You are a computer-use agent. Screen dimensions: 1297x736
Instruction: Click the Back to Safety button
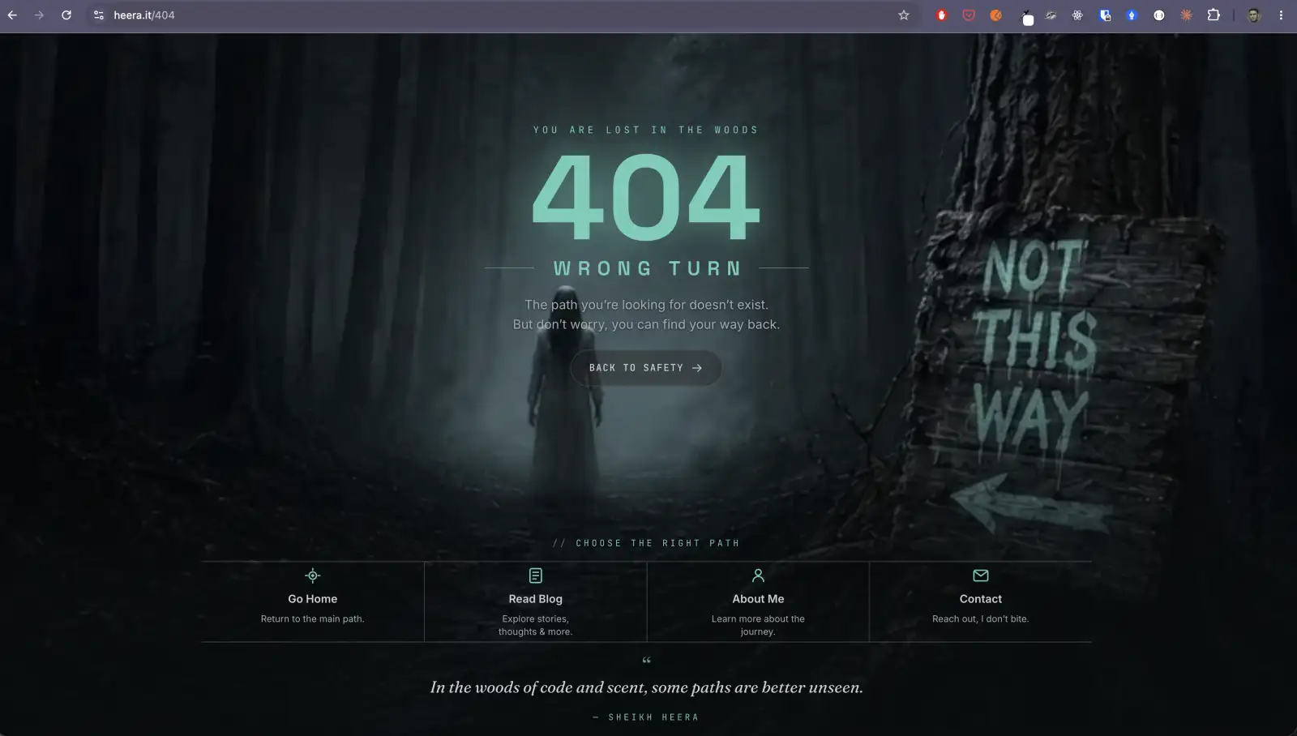[x=645, y=368]
